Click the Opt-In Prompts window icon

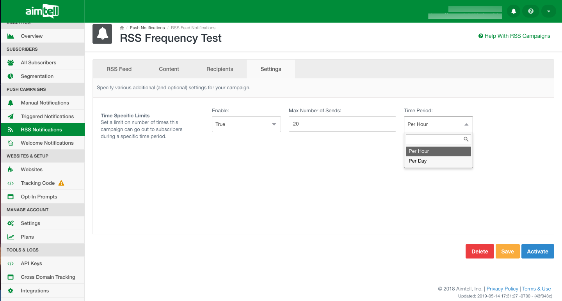point(11,197)
